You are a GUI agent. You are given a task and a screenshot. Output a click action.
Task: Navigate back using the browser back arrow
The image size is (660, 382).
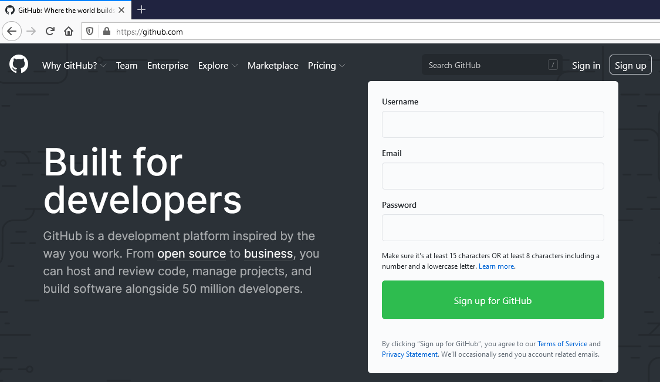(12, 31)
